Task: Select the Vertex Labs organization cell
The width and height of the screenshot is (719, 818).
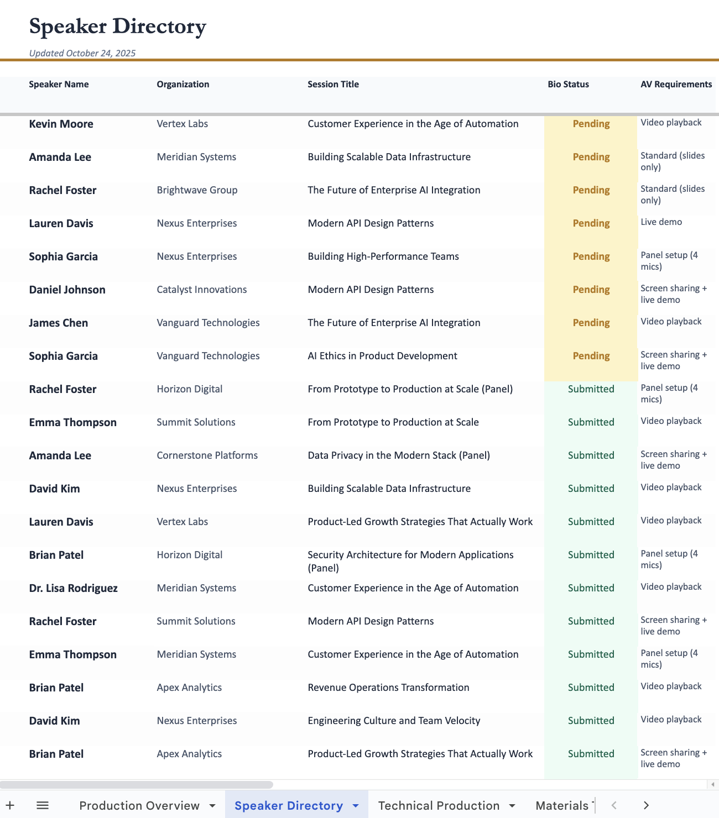Action: point(181,124)
